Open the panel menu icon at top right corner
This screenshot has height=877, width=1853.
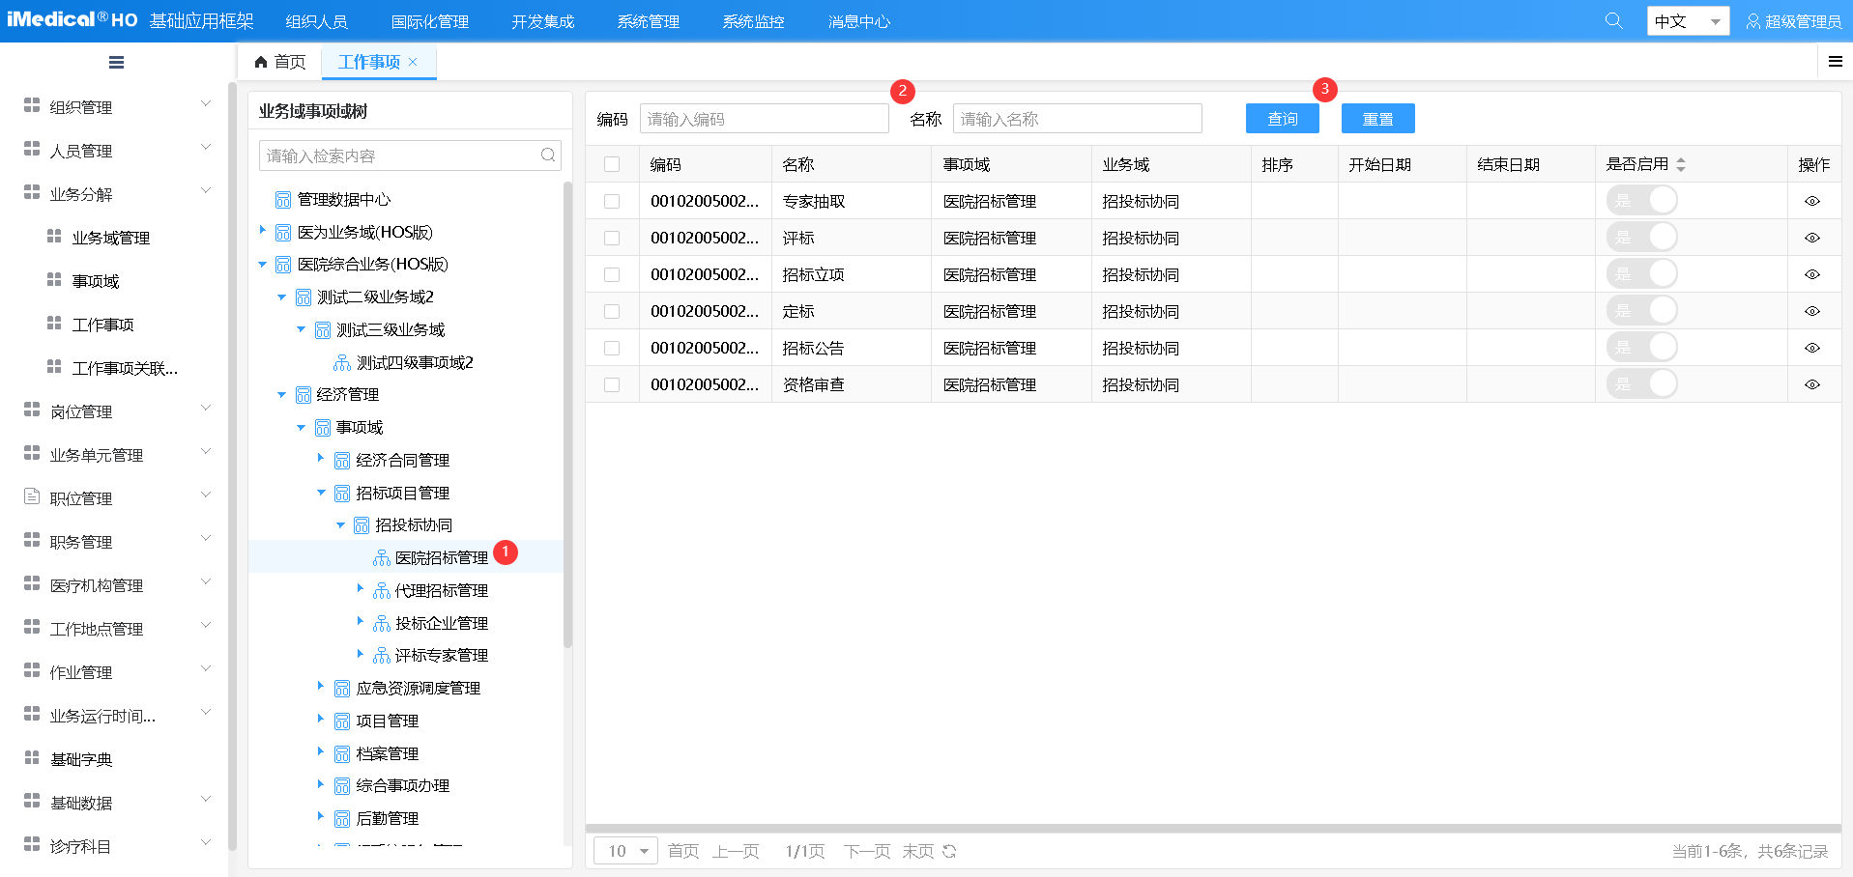point(1836,61)
